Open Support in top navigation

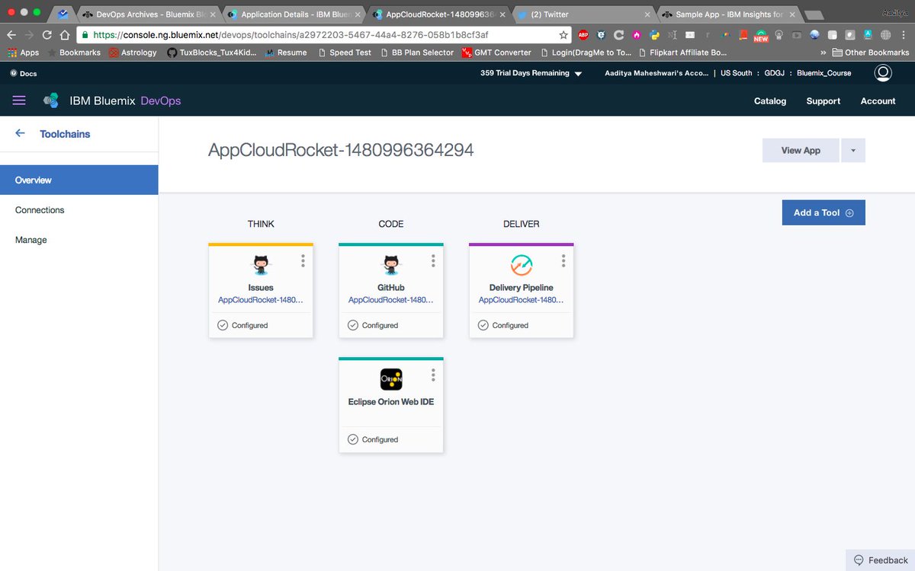click(823, 100)
